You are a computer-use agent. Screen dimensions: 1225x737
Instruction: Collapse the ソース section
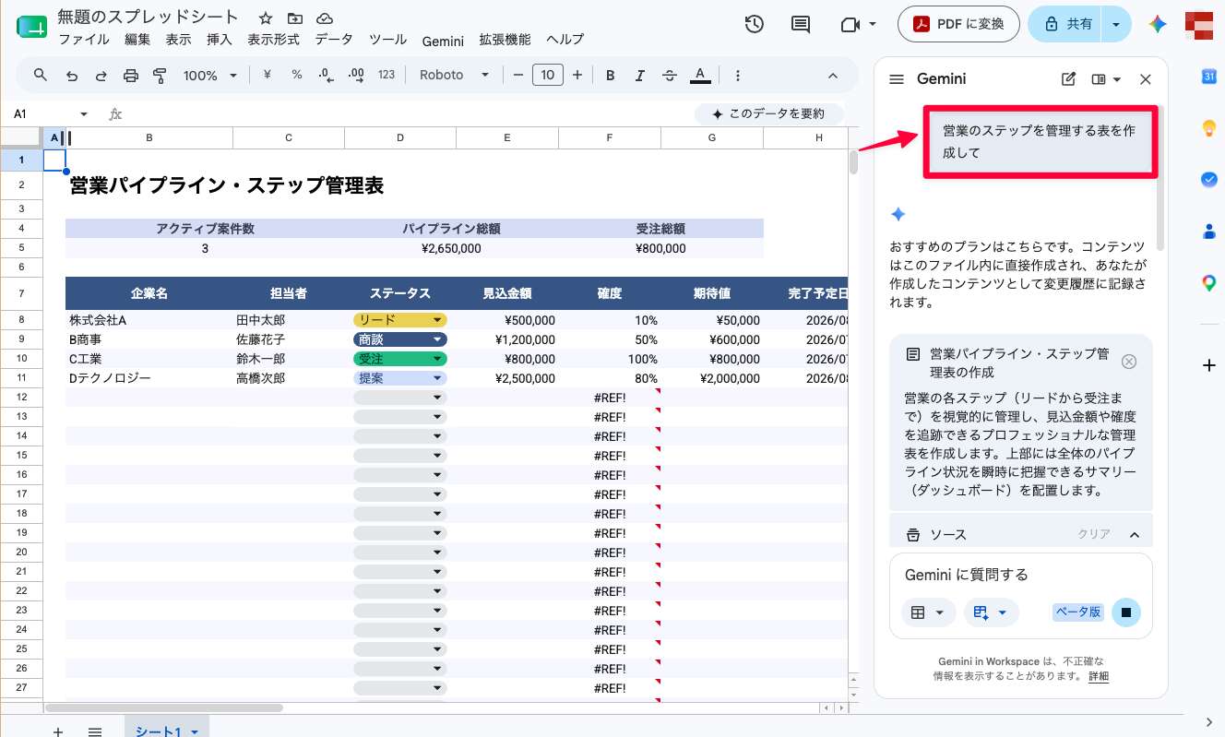[1135, 534]
